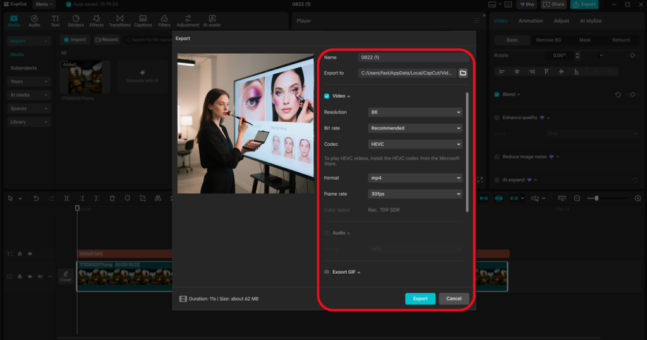The width and height of the screenshot is (647, 340).
Task: Open the Bit rate dropdown showing Recommended
Action: [415, 128]
